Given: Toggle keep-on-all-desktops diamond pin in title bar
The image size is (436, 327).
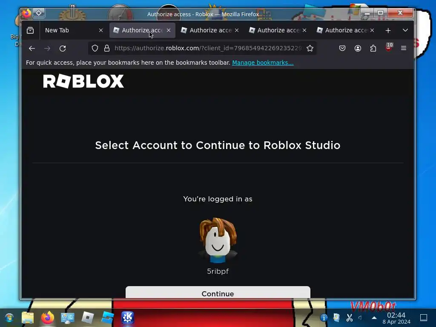Looking at the screenshot, I should [39, 13].
